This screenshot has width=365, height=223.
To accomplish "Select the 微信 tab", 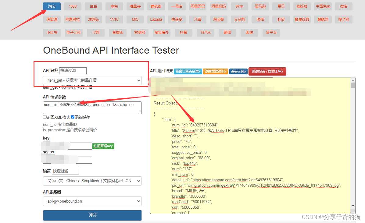I will click(260, 19).
